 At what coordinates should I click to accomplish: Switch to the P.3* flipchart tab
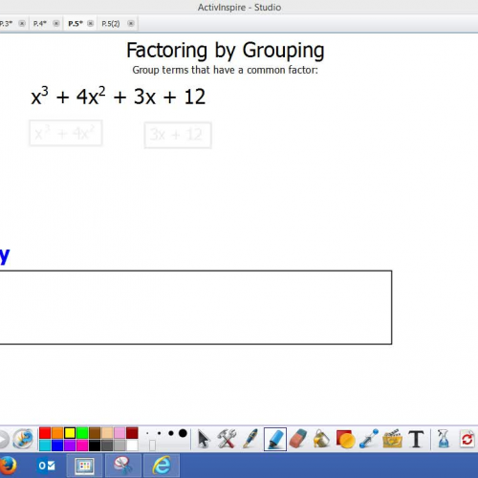point(6,24)
